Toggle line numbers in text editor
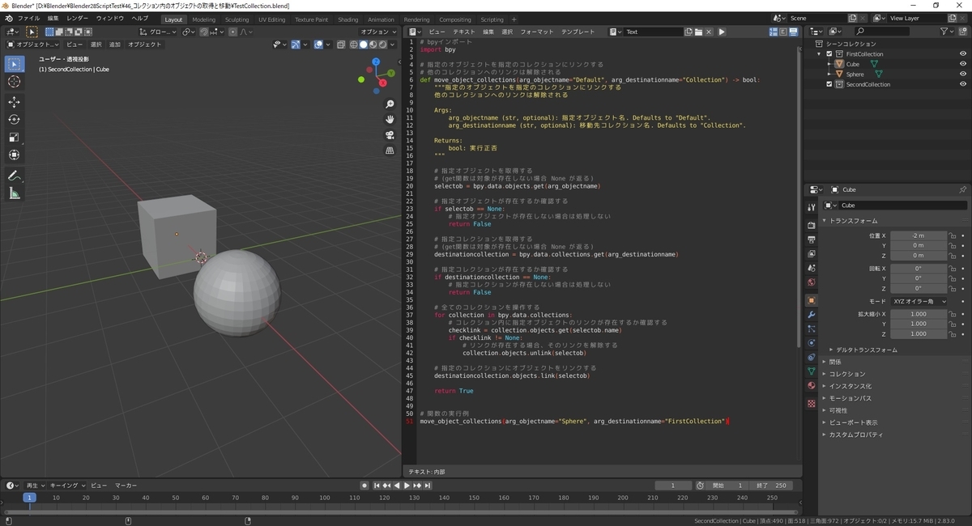The image size is (972, 526). click(x=774, y=32)
